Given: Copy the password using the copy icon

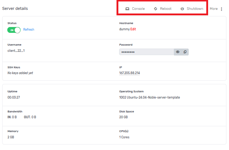Looking at the screenshot, I should 185,52.
